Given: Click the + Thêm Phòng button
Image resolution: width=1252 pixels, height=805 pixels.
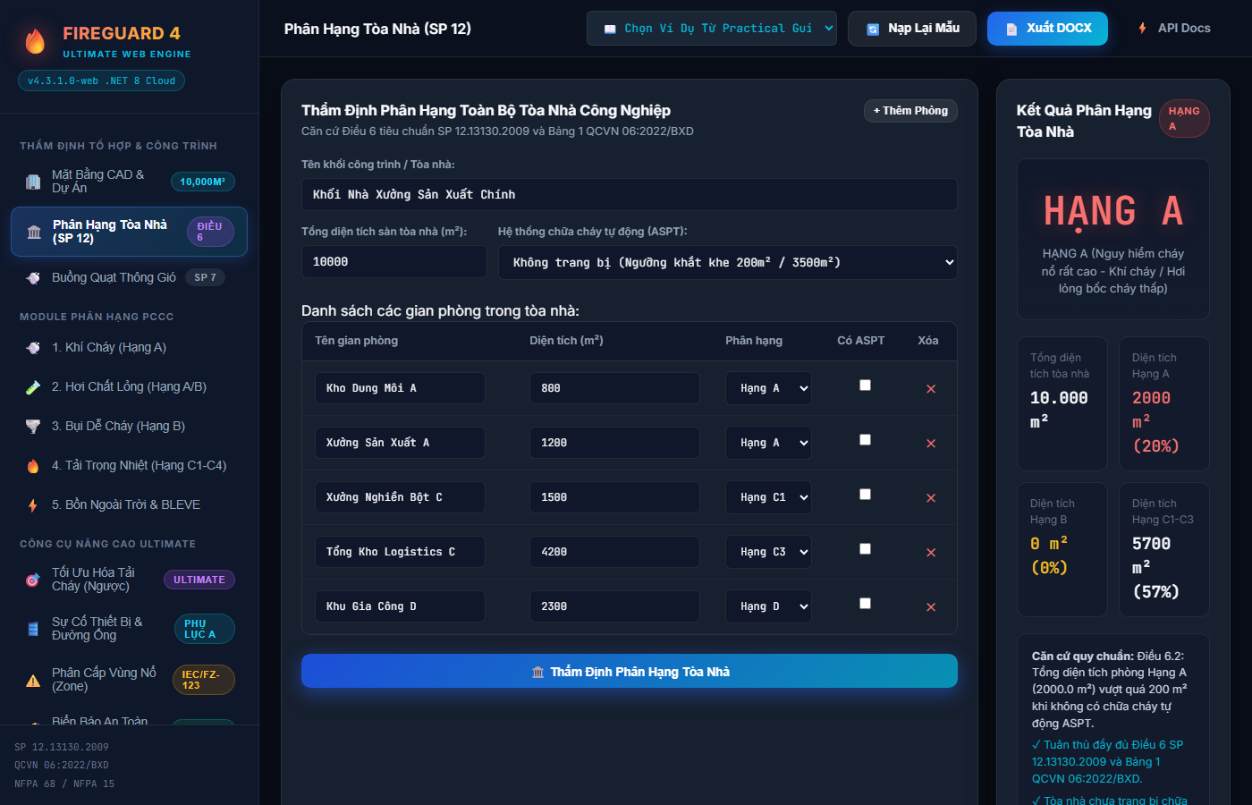Looking at the screenshot, I should coord(910,111).
